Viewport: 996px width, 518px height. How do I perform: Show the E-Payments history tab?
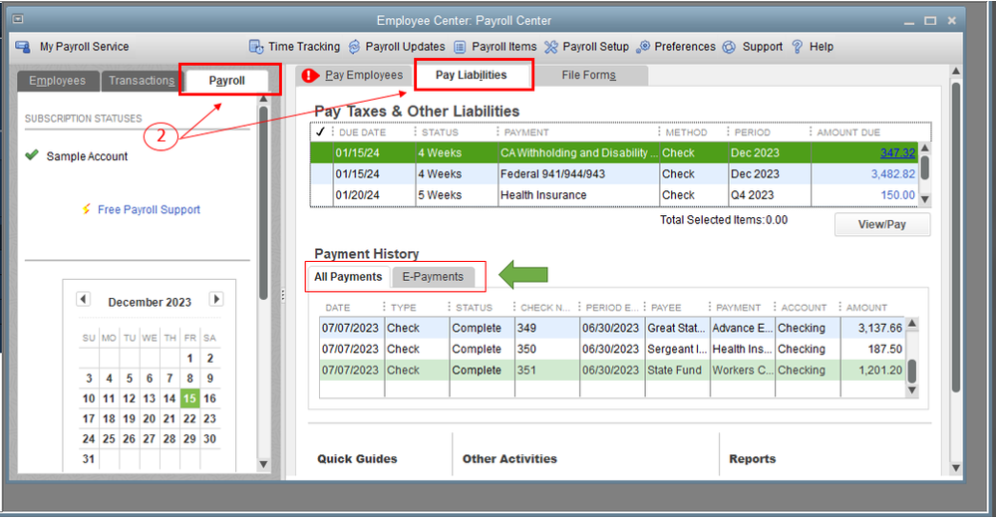point(433,277)
